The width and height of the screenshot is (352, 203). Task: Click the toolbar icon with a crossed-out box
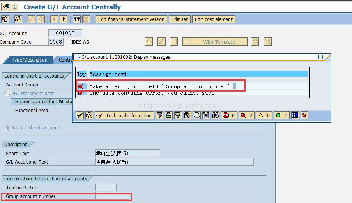[x=77, y=19]
